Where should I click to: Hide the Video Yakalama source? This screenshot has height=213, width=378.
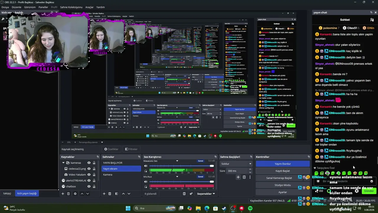coord(89,175)
